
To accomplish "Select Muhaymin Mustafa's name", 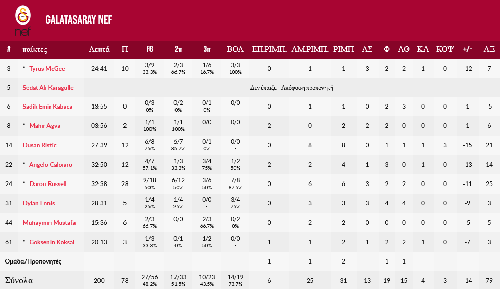I will [x=49, y=223].
